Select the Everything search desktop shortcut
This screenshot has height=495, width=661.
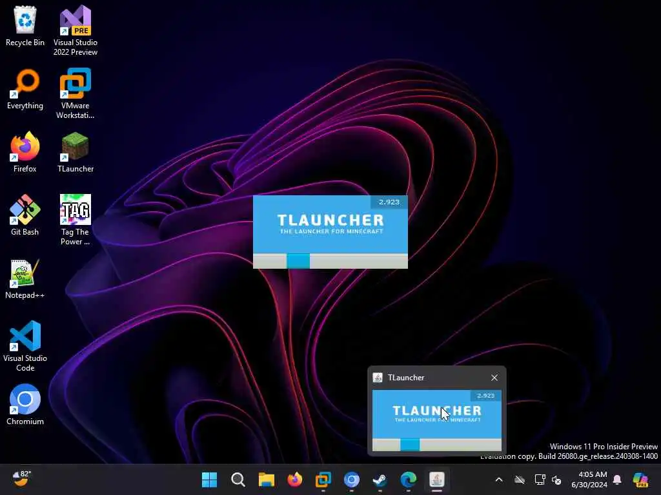click(25, 89)
